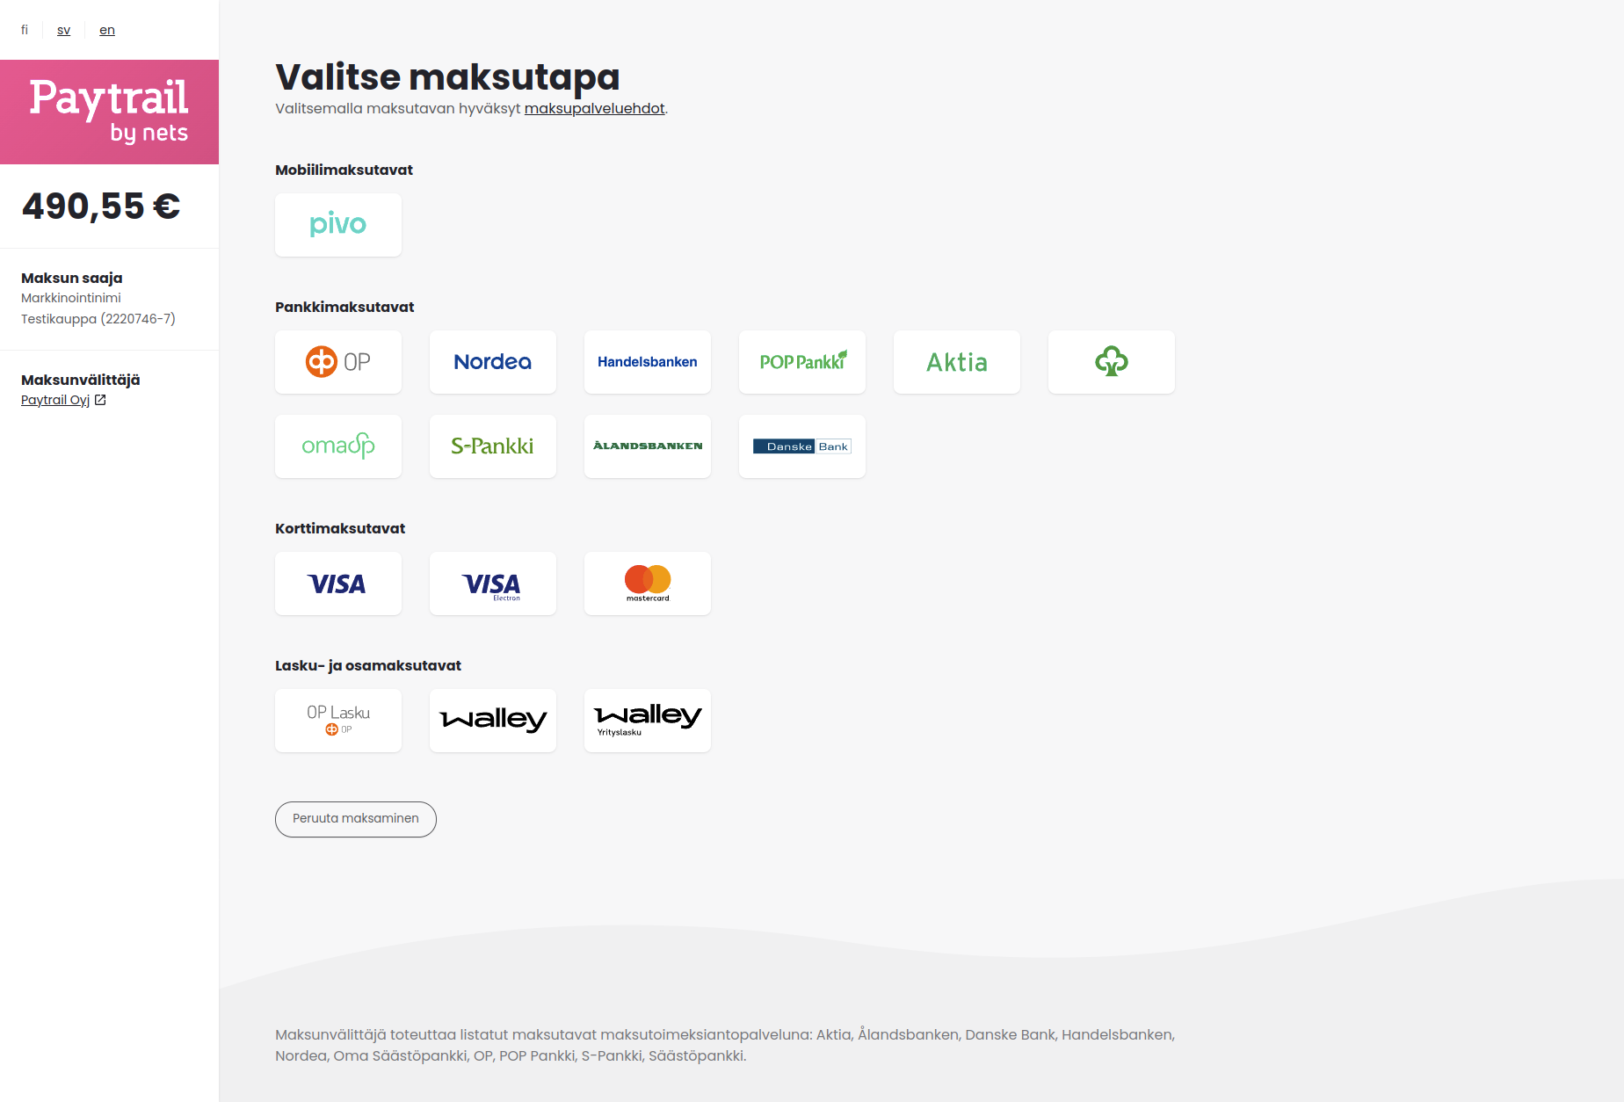The width and height of the screenshot is (1624, 1102).
Task: Switch language to English (en)
Action: (x=107, y=30)
